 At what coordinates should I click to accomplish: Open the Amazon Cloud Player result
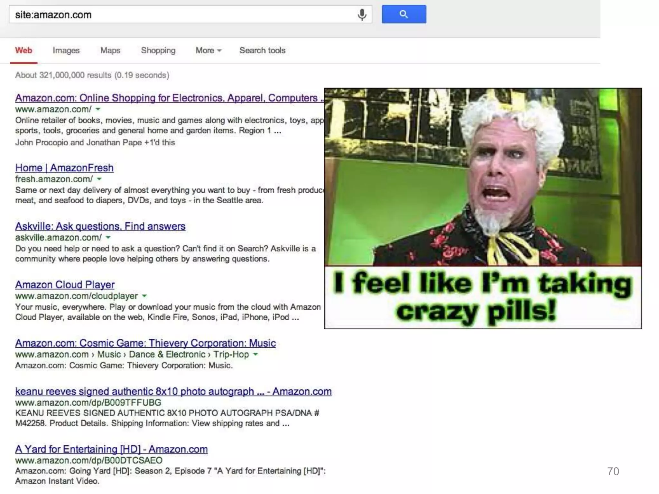click(65, 285)
